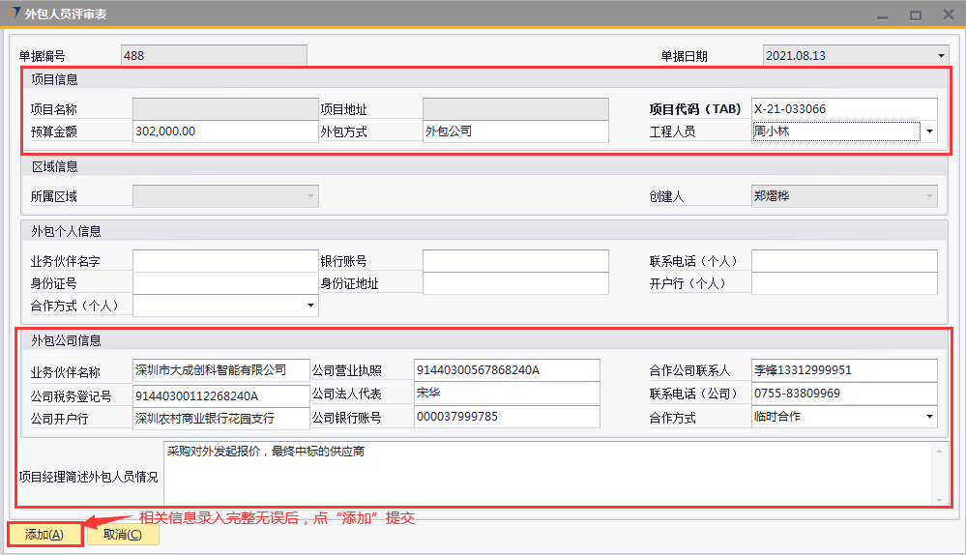Click the 预算金额 field showing 302,000.00
Image resolution: width=966 pixels, height=555 pixels.
[224, 131]
